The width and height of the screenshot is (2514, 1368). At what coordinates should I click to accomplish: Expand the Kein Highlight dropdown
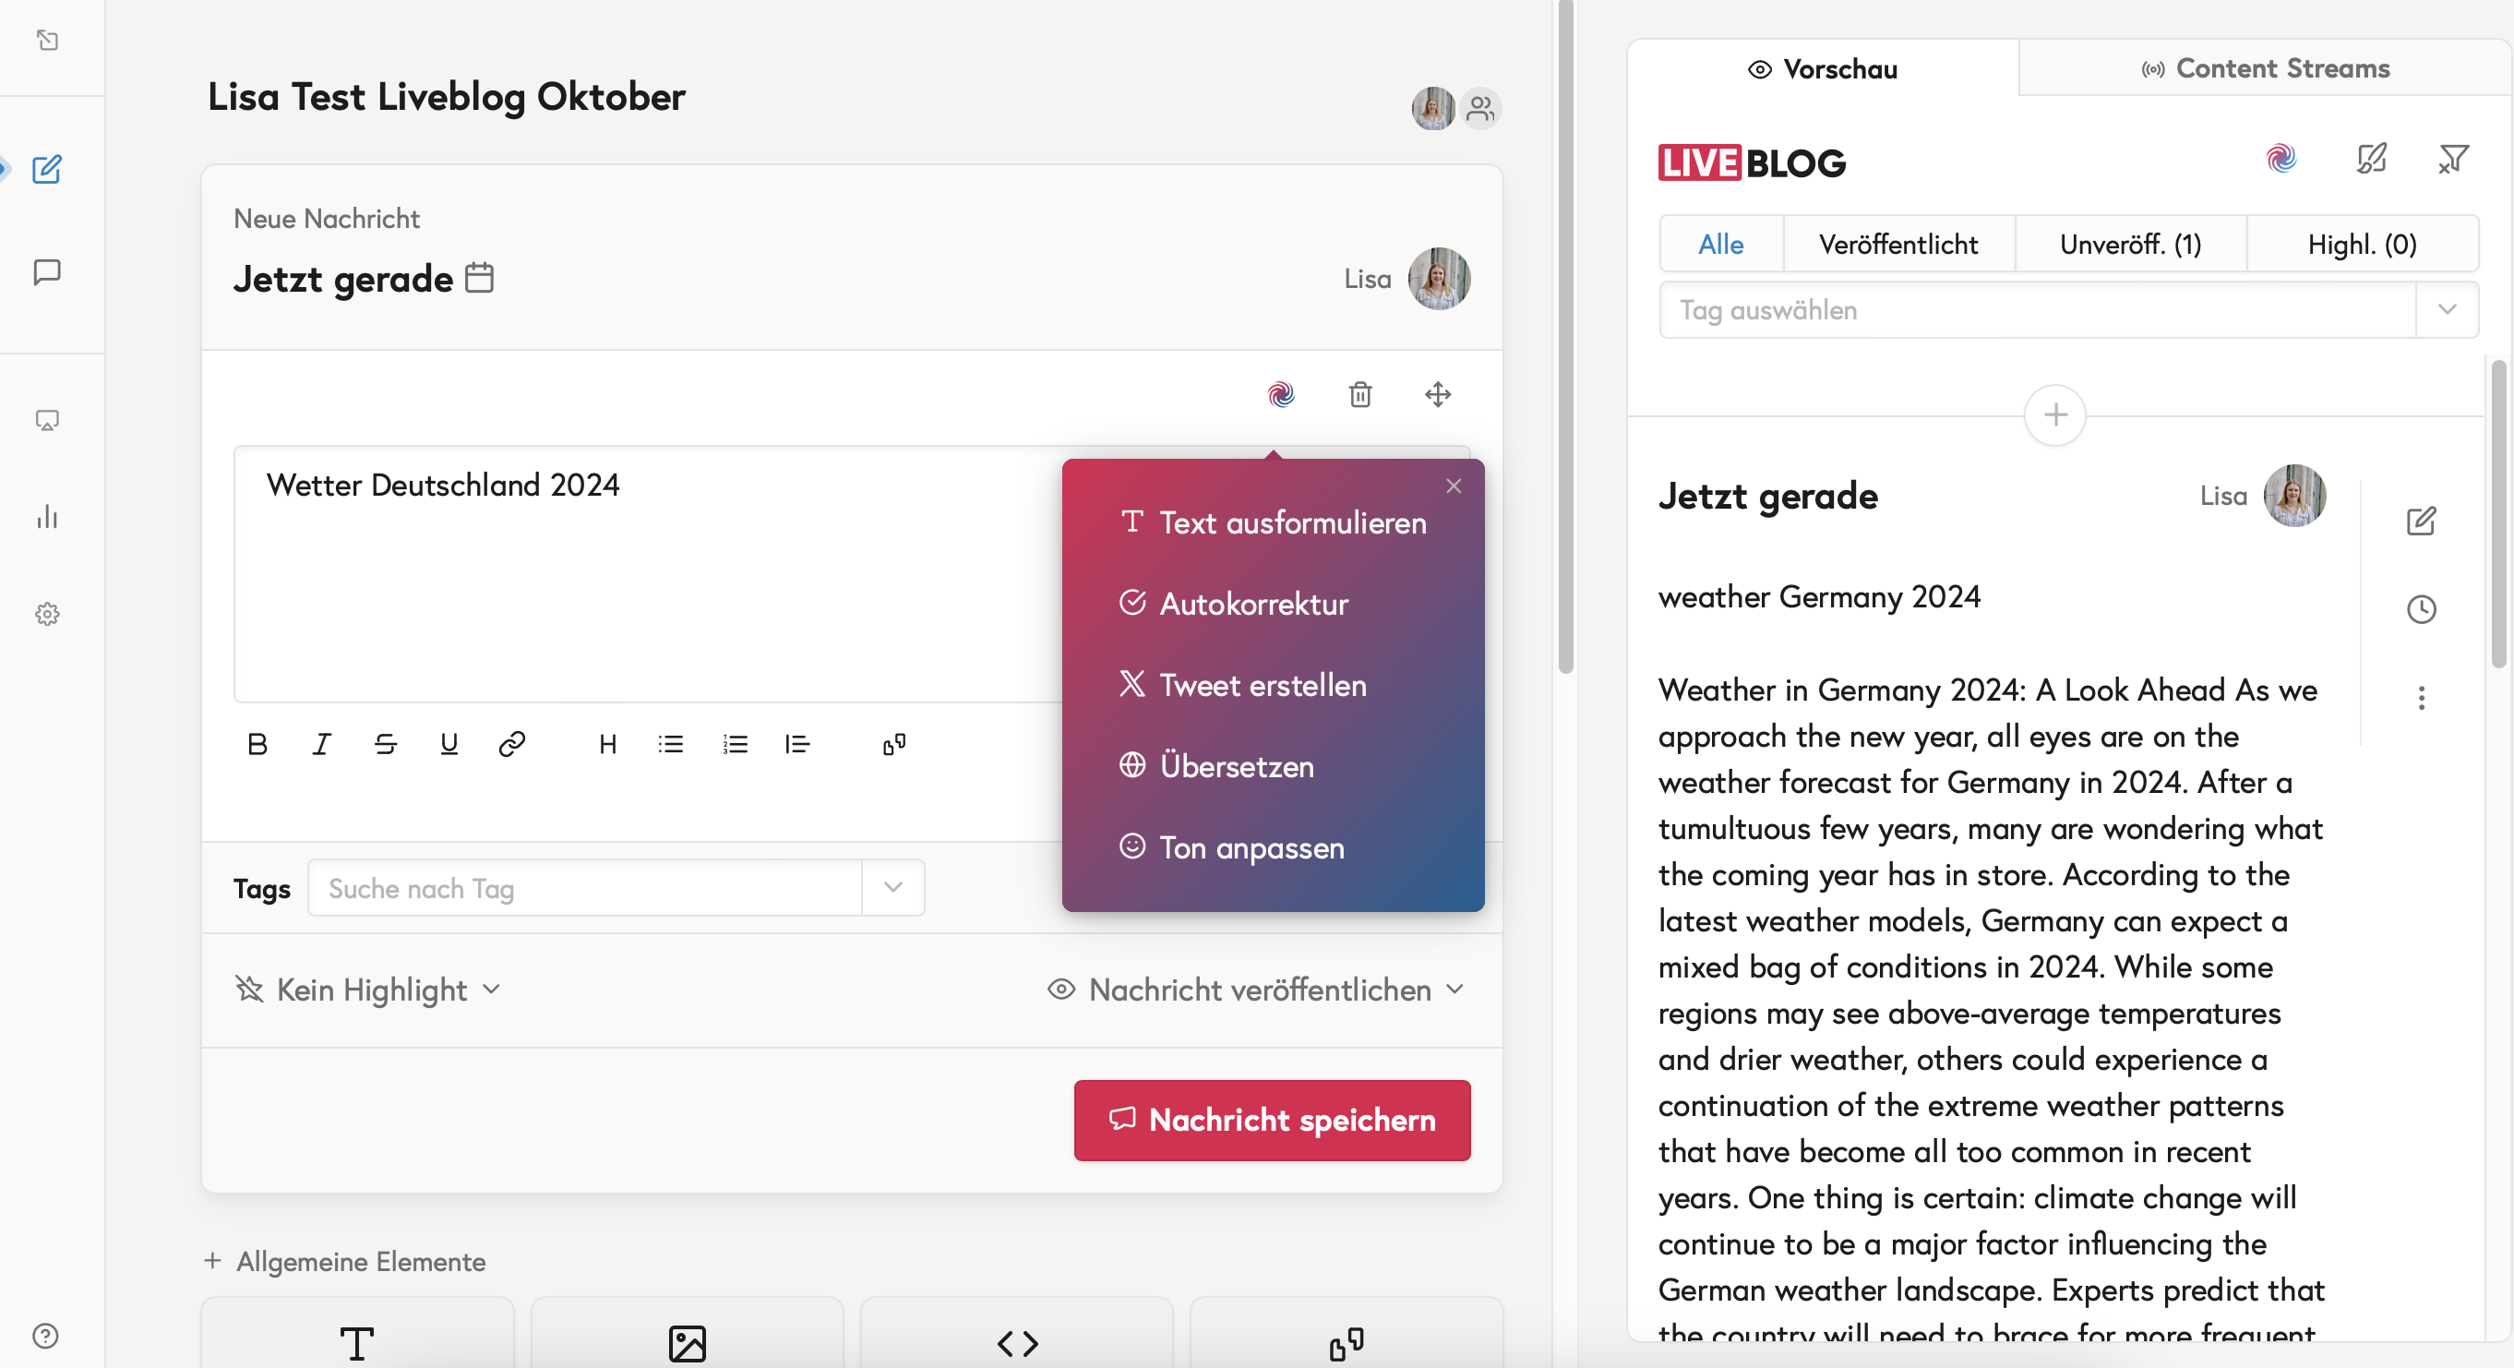click(x=369, y=990)
